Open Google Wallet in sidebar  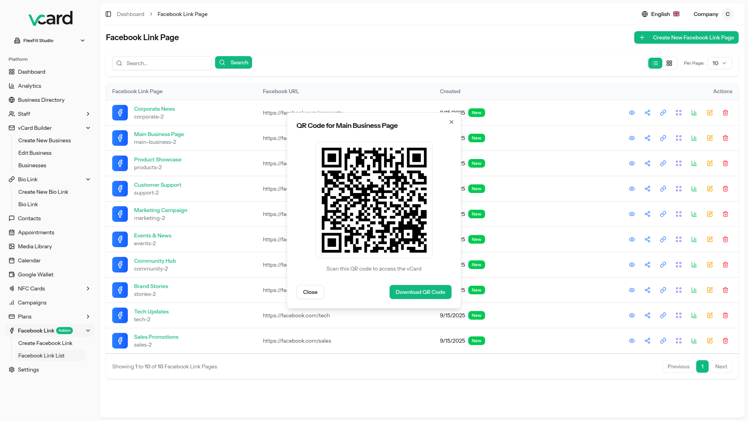click(36, 274)
